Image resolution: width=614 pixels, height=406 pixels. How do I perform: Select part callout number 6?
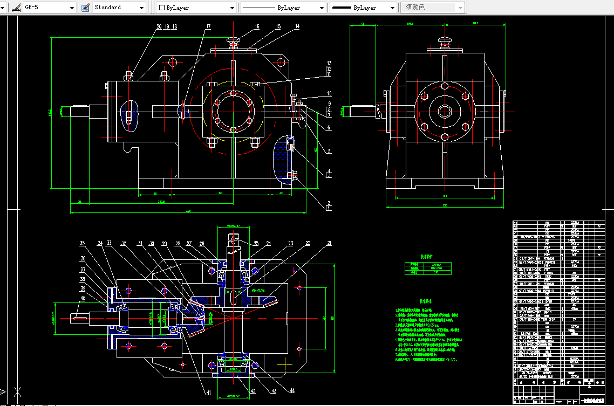click(329, 127)
